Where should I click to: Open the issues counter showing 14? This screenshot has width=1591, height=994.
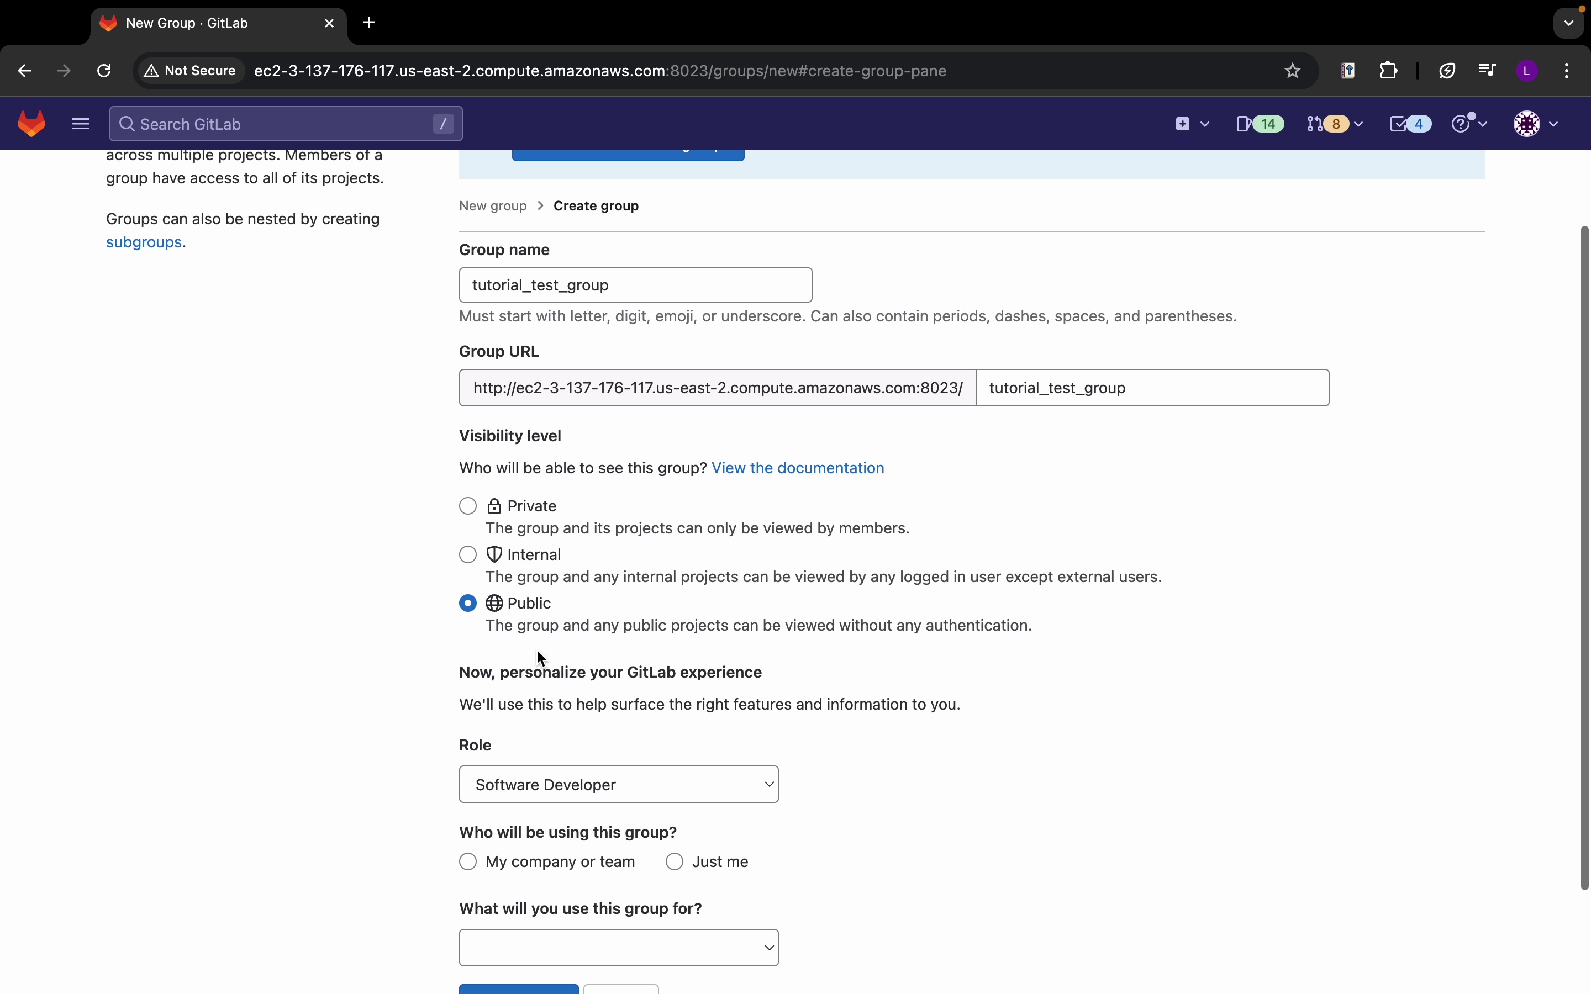point(1259,124)
